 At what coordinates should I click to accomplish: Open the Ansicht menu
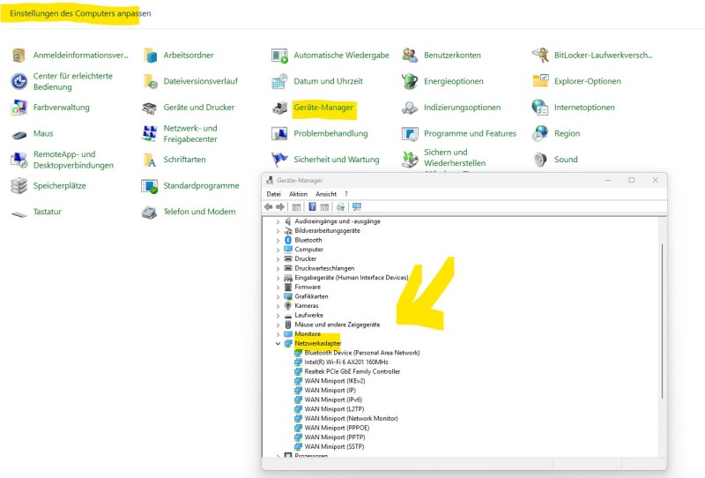tap(326, 194)
